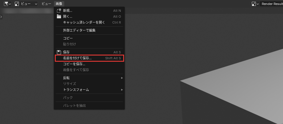
Task: Choose 外部エディターで編集 entry
Action: tap(89, 30)
